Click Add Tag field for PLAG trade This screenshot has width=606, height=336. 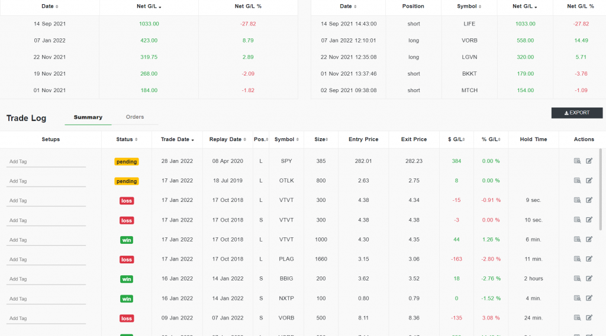pyautogui.click(x=46, y=260)
